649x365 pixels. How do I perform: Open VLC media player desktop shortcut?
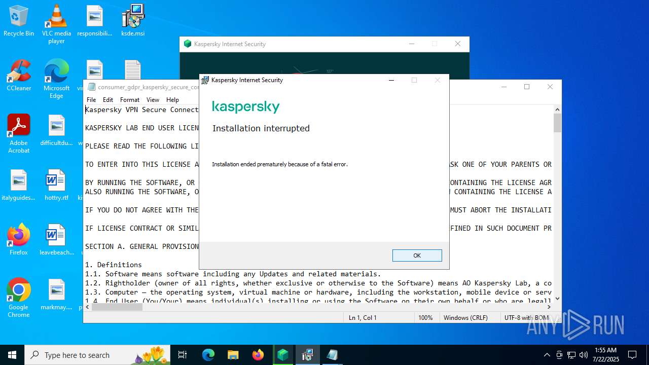(x=56, y=24)
